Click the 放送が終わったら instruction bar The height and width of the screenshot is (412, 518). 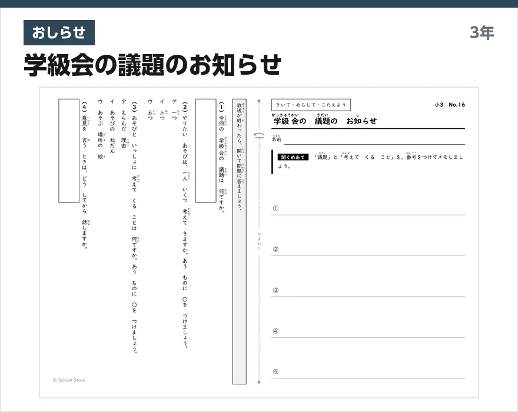click(x=239, y=241)
